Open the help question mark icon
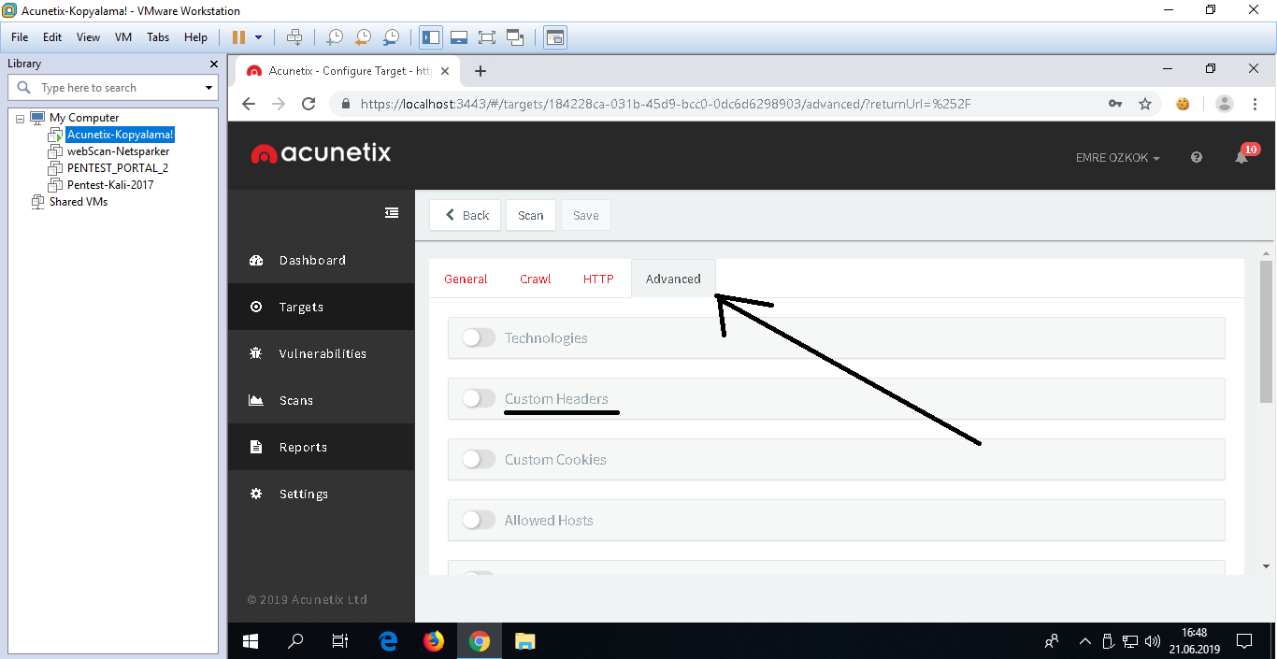The width and height of the screenshot is (1277, 659). (1197, 158)
